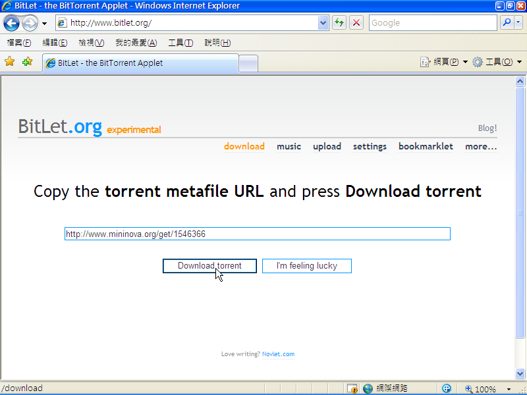527x395 pixels.
Task: Refresh the page with green arrows icon
Action: tap(339, 23)
